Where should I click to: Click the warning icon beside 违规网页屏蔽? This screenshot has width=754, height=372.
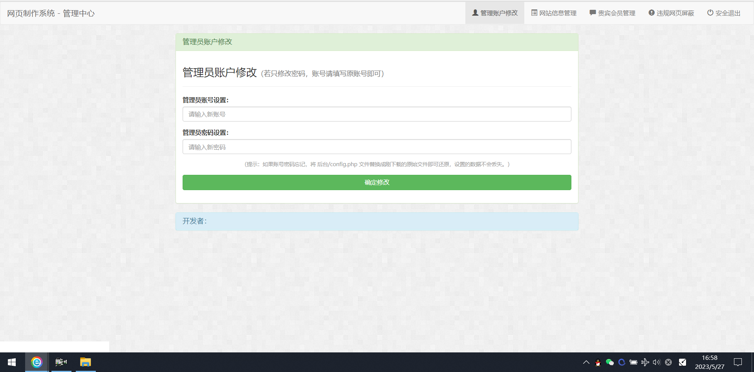tap(652, 13)
